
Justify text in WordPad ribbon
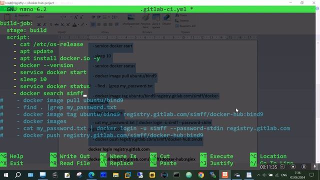(110, 24)
